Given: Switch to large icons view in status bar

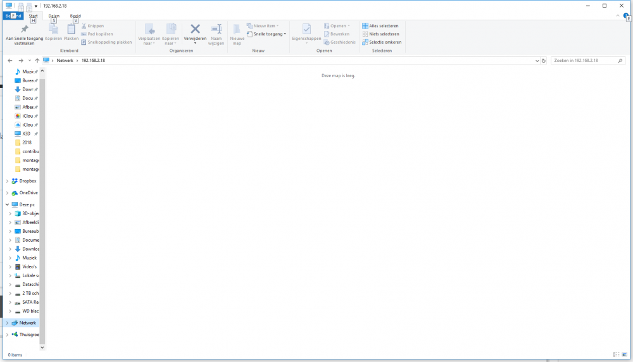Looking at the screenshot, I should pyautogui.click(x=625, y=355).
